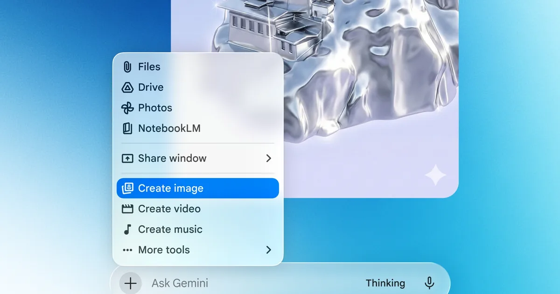Select the Share window icon
Image resolution: width=560 pixels, height=294 pixels.
pyautogui.click(x=127, y=158)
